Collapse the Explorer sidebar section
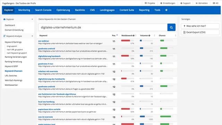222x125 pixels. click(32, 19)
